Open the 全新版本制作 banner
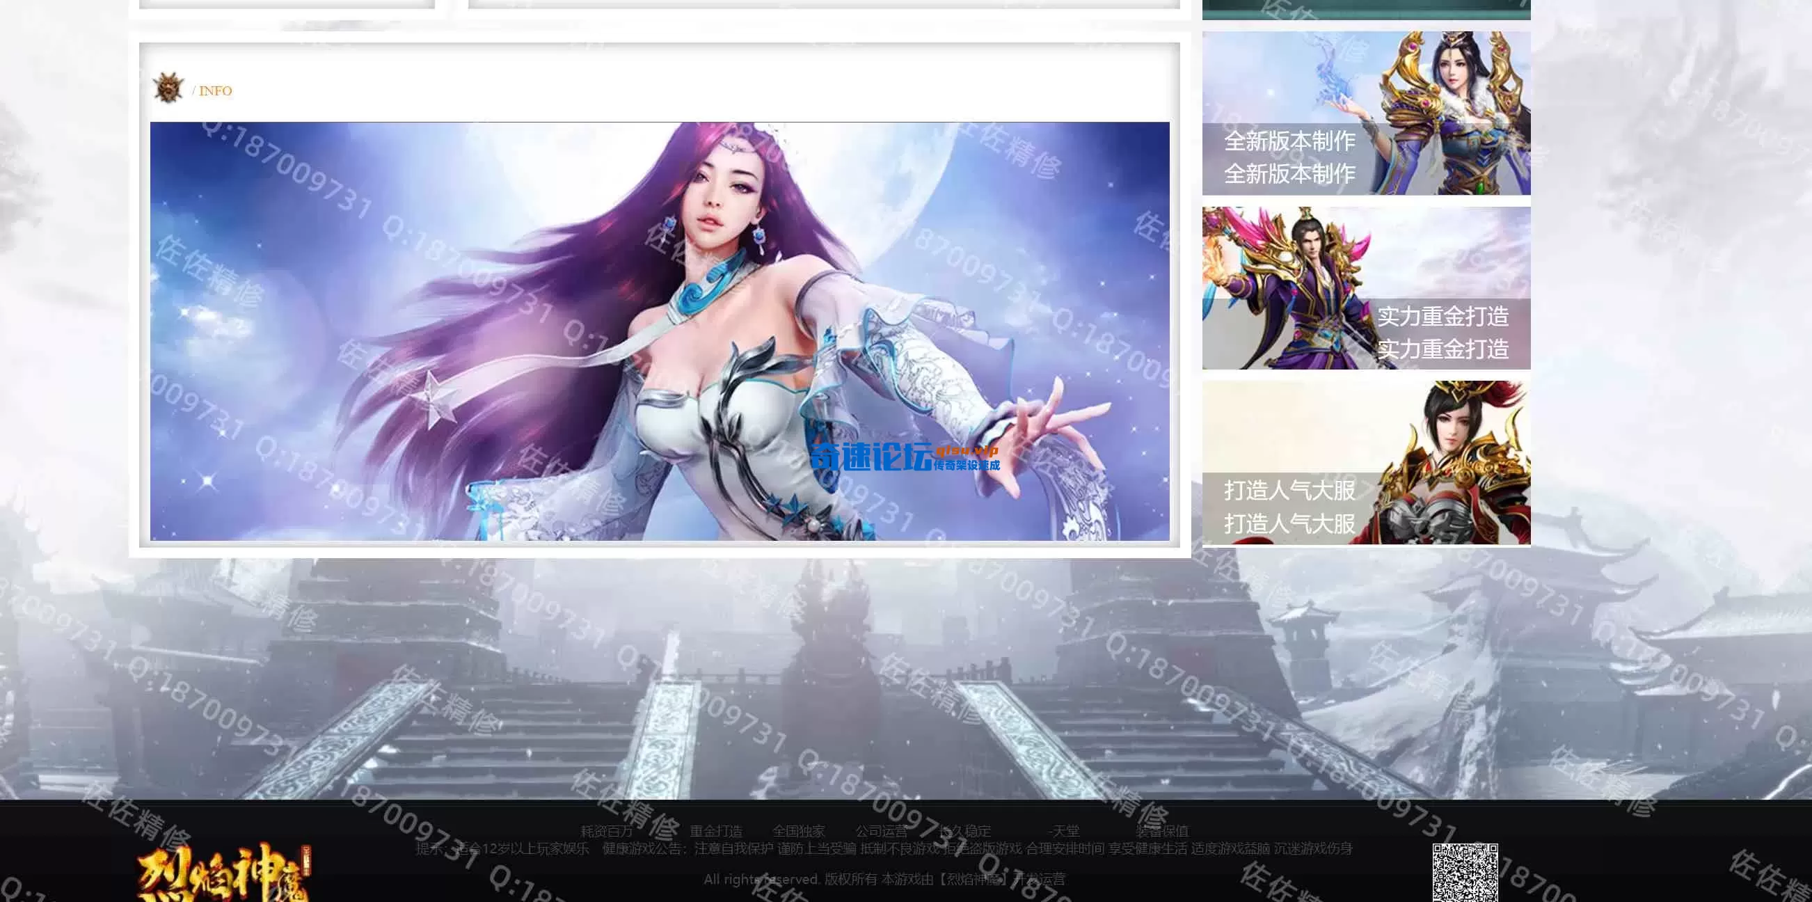 1365,113
